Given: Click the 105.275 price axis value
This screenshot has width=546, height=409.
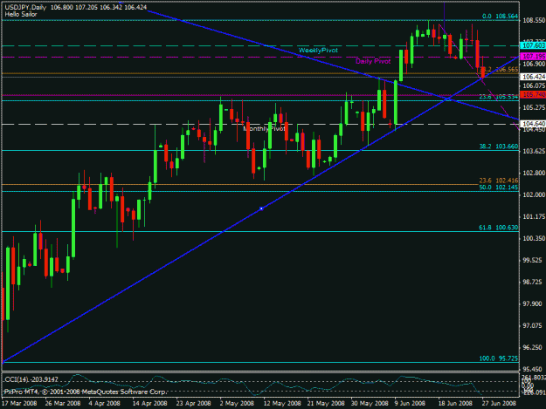Looking at the screenshot, I should click(534, 107).
